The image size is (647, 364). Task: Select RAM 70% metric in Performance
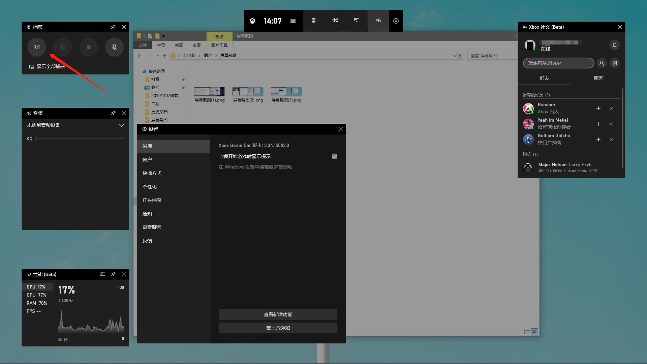pyautogui.click(x=37, y=303)
